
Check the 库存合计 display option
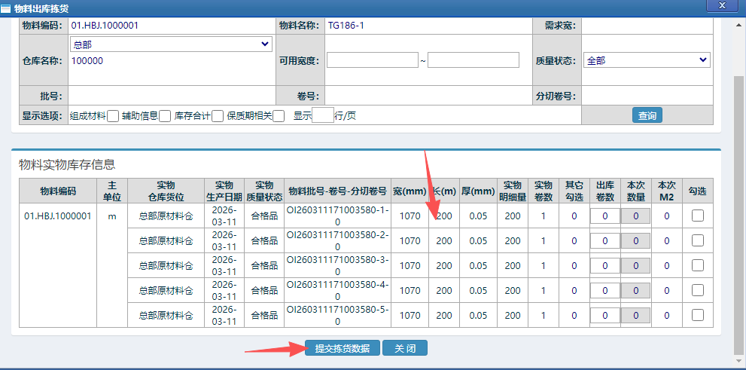point(218,116)
